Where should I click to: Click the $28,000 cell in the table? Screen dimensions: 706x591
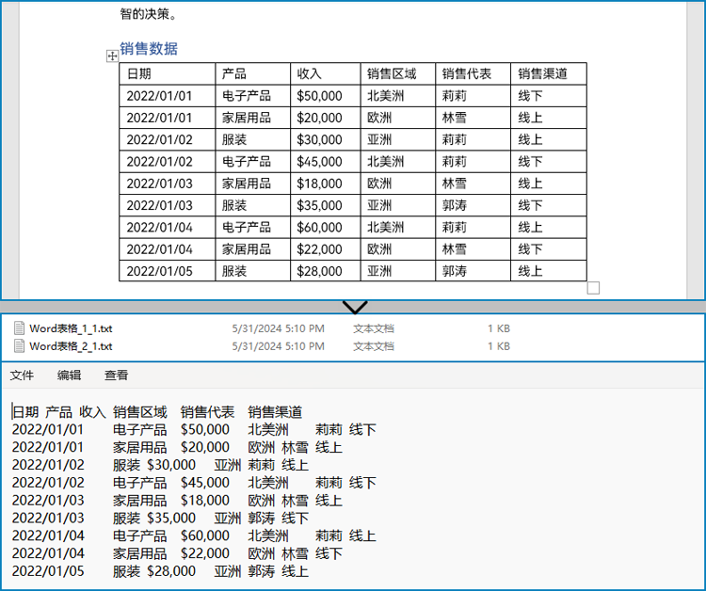[x=325, y=271]
